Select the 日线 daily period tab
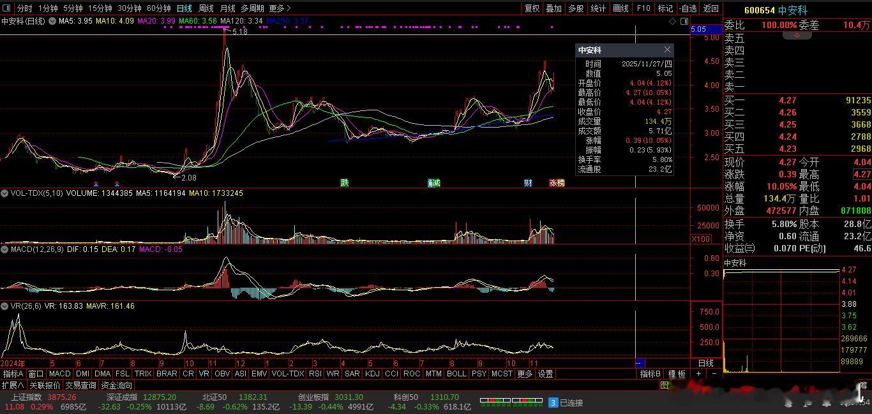Screen dimensions: 872x414 pyautogui.click(x=184, y=8)
